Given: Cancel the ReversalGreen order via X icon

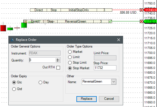Looking at the screenshot, I should (x=141, y=21).
